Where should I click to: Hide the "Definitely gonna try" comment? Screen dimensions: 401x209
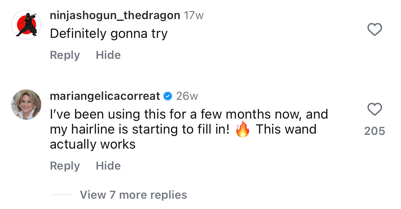coord(108,55)
